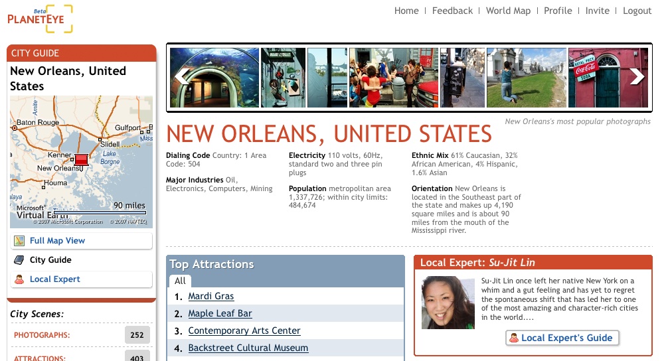Open street post sidewalk photo thumbnail
Image resolution: width=668 pixels, height=361 pixels.
[x=462, y=78]
